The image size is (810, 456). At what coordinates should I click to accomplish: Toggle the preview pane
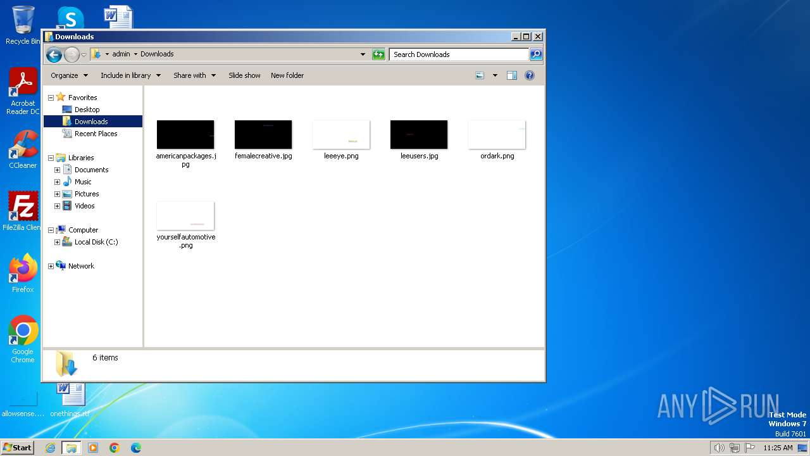click(x=512, y=75)
